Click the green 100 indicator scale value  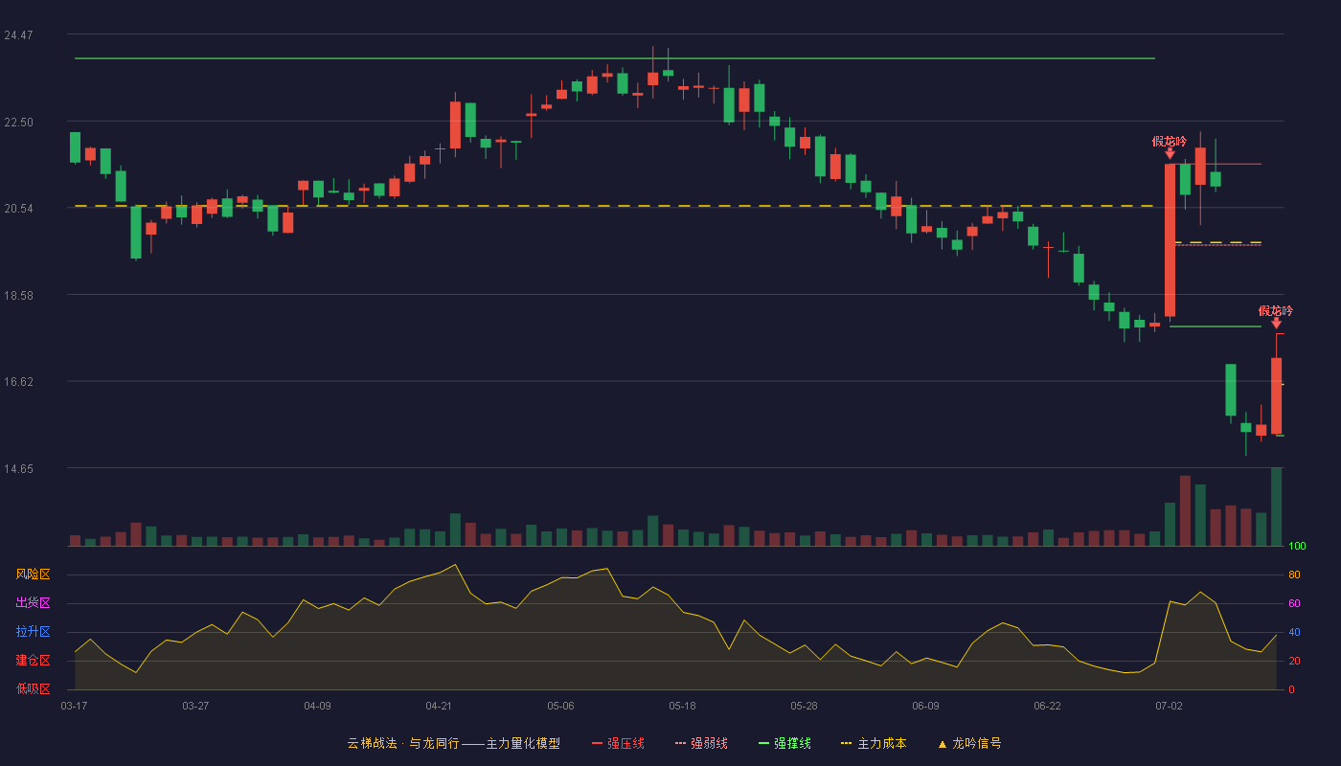(x=1297, y=547)
